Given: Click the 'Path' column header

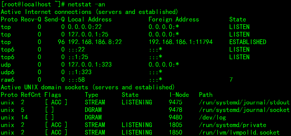Looking at the screenshot, I should click(206, 95).
